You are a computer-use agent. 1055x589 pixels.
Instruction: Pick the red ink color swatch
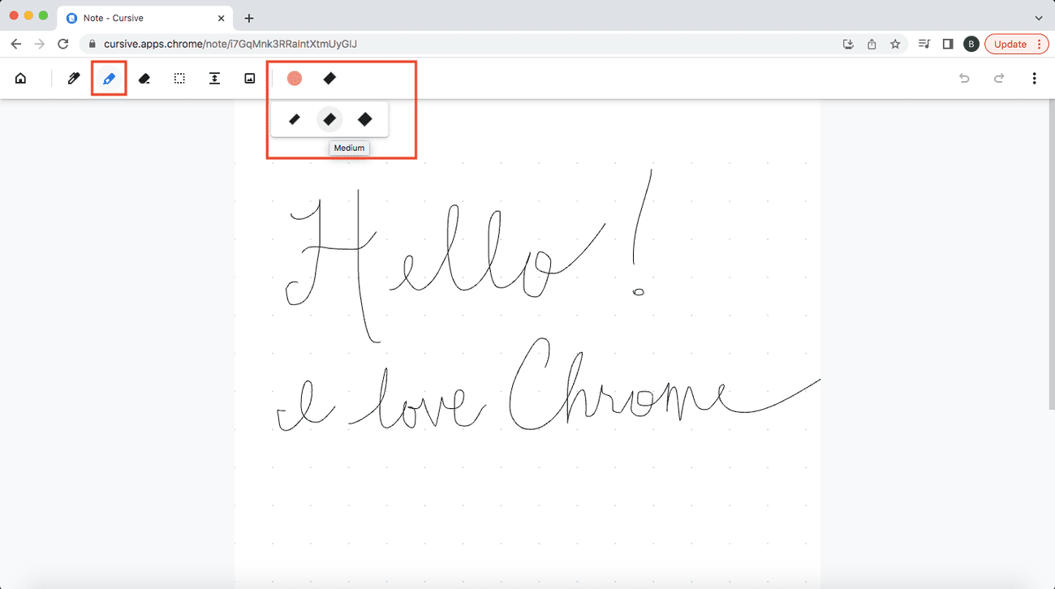pyautogui.click(x=294, y=78)
